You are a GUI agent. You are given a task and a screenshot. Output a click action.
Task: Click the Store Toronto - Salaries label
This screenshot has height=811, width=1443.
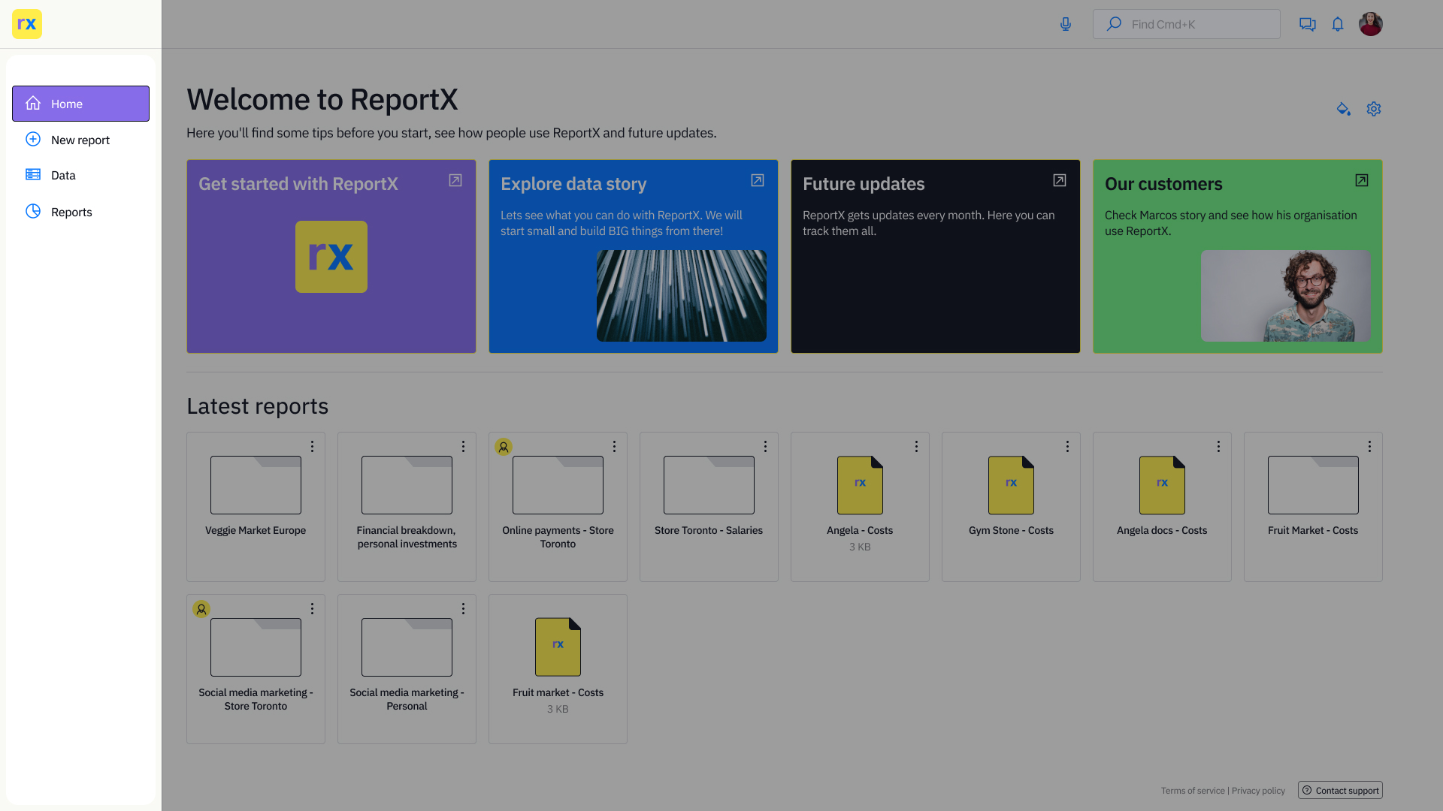pyautogui.click(x=709, y=530)
